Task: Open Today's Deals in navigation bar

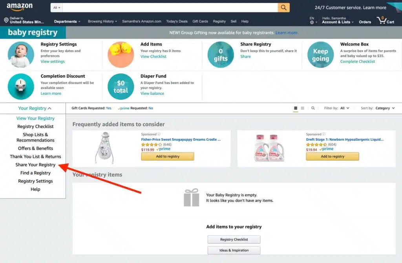Action: [177, 22]
